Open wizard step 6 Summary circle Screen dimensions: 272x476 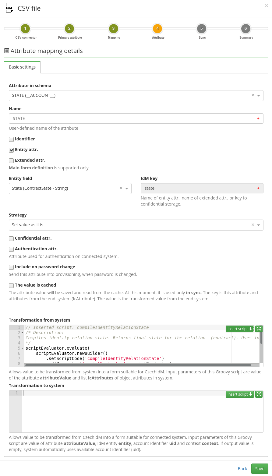pyautogui.click(x=246, y=29)
